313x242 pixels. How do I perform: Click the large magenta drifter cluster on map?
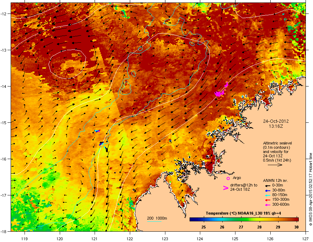pyautogui.click(x=219, y=93)
